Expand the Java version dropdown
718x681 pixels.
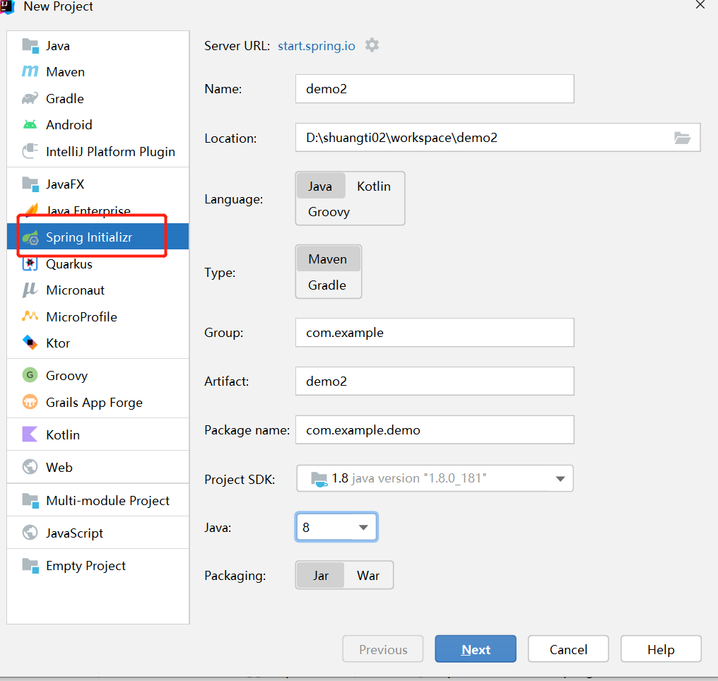(x=363, y=528)
